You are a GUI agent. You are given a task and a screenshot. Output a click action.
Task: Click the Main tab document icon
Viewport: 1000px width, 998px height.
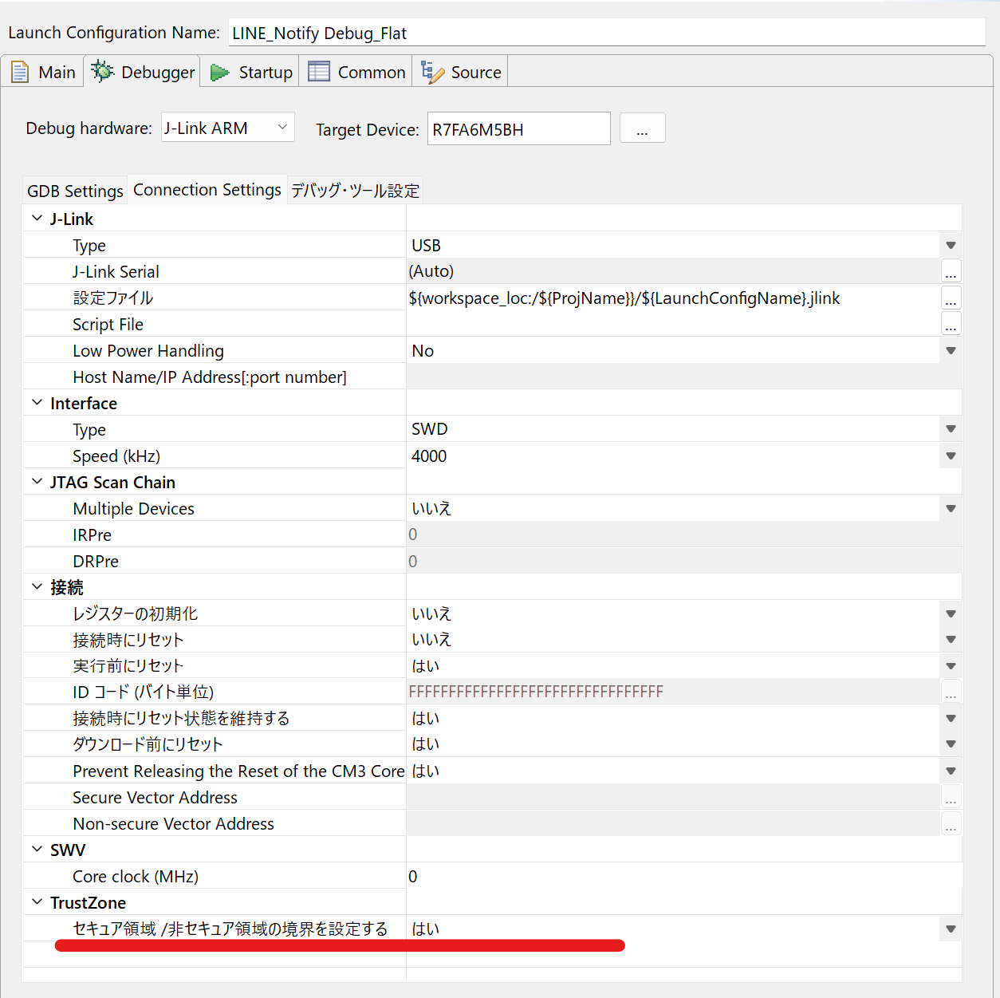[20, 72]
